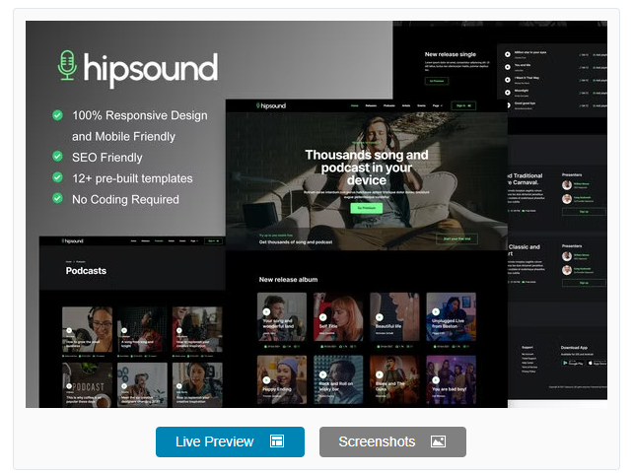
Task: Click the layout icon inside Live Preview
Action: pyautogui.click(x=277, y=441)
